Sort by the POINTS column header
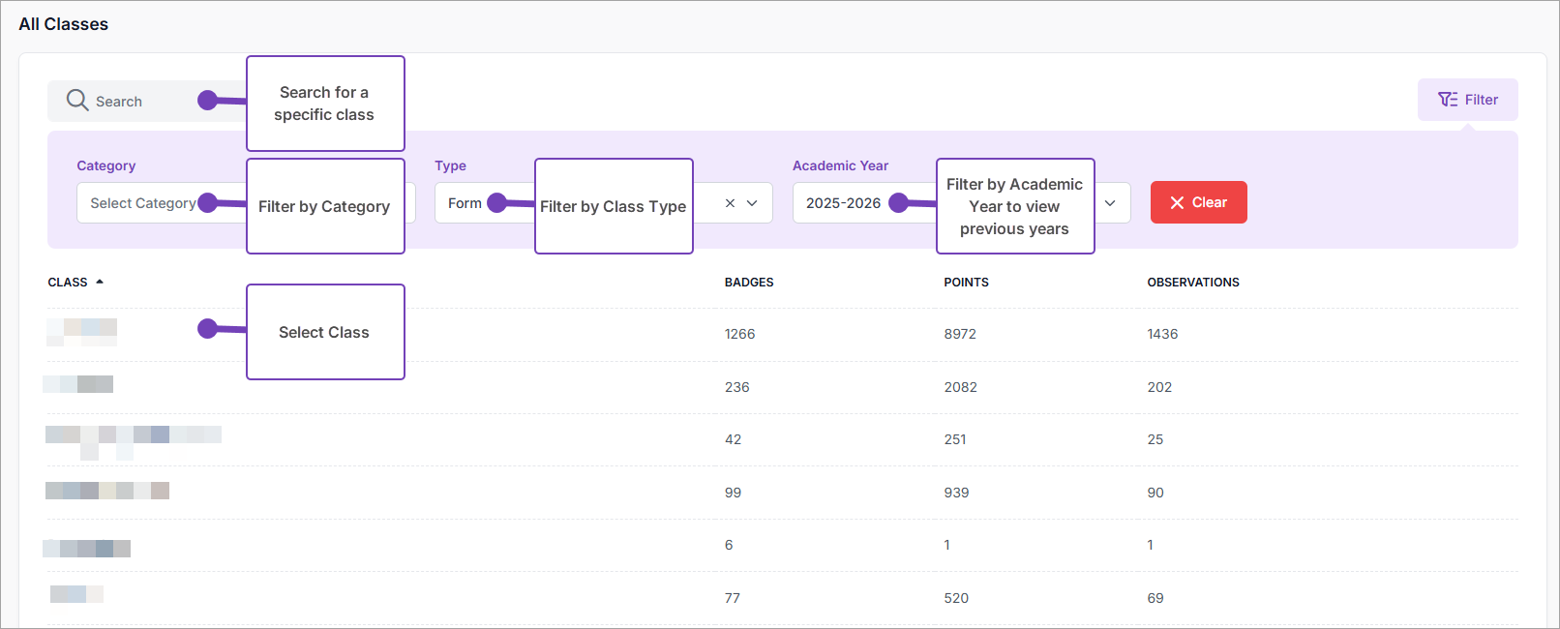1560x629 pixels. tap(966, 283)
